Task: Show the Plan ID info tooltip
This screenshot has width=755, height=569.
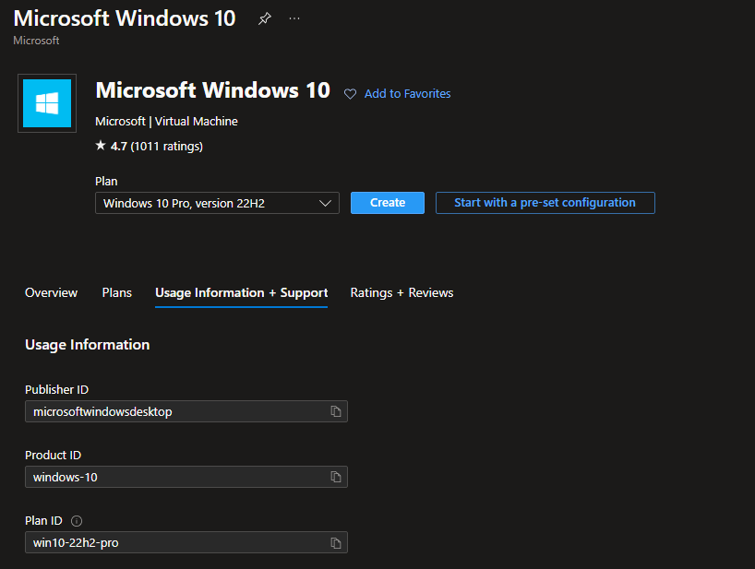Action: point(77,521)
